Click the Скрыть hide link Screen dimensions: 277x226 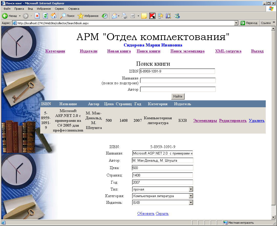(x=162, y=213)
